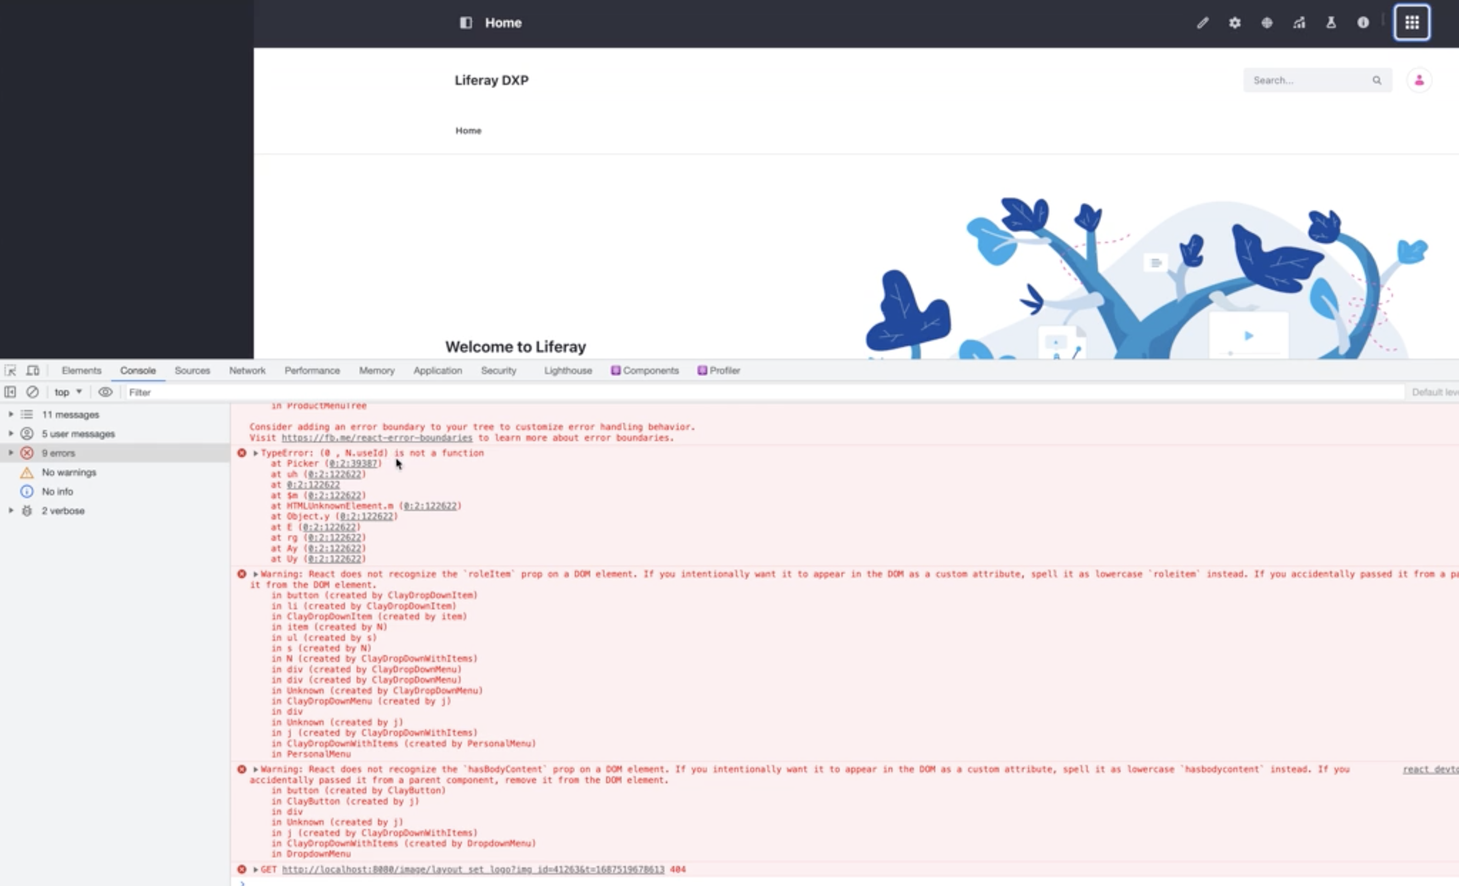Click the error icon beside the TypeError message
The width and height of the screenshot is (1459, 886).
click(x=242, y=453)
